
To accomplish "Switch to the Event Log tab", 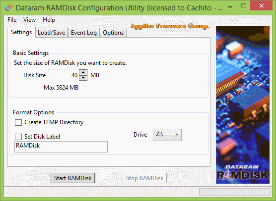I will click(84, 33).
